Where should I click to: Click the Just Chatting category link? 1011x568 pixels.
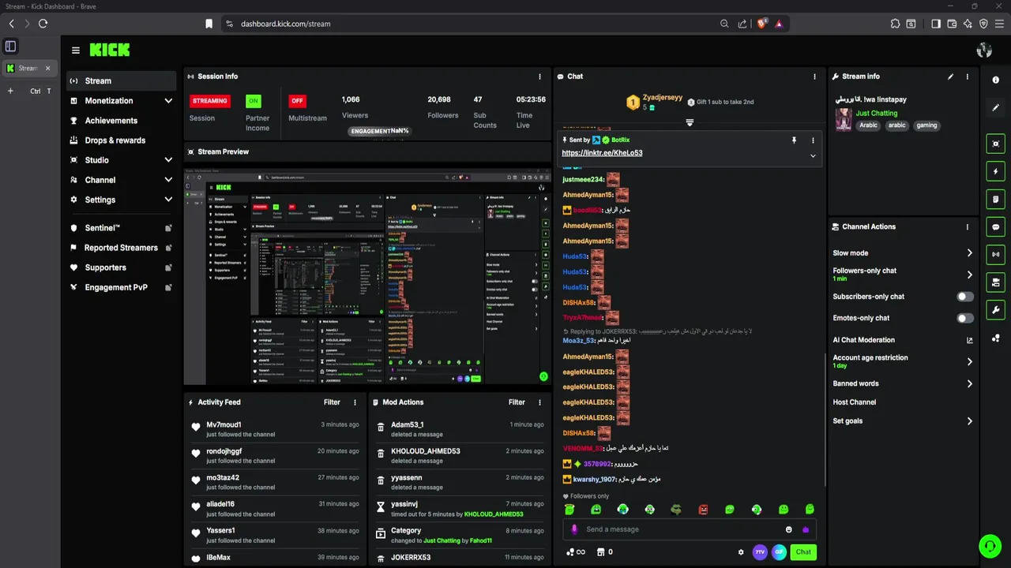click(877, 113)
